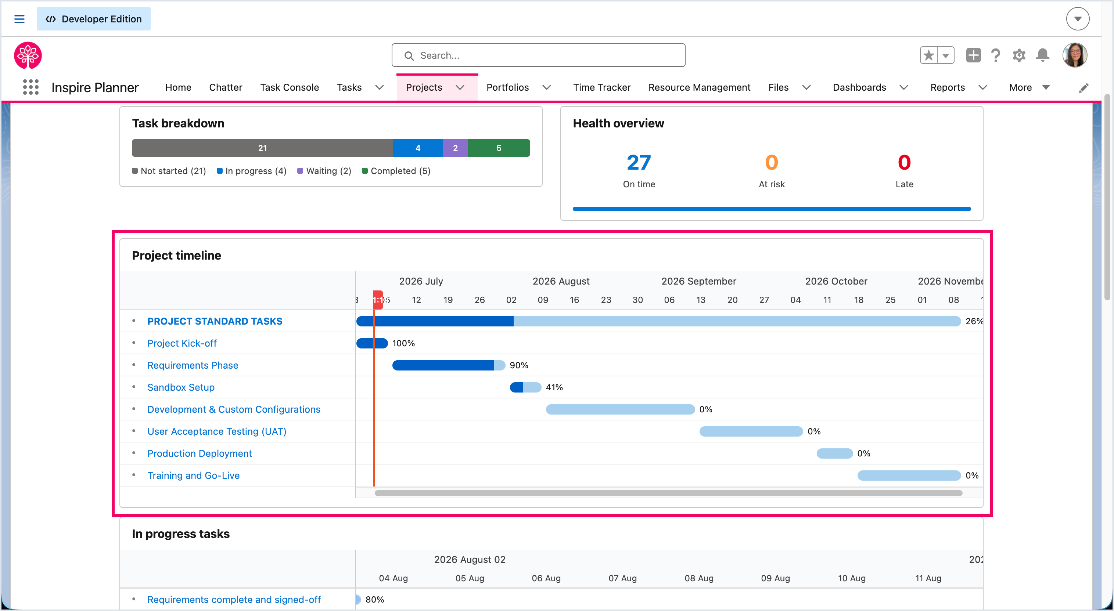Open the App Launcher dots grid

point(31,87)
